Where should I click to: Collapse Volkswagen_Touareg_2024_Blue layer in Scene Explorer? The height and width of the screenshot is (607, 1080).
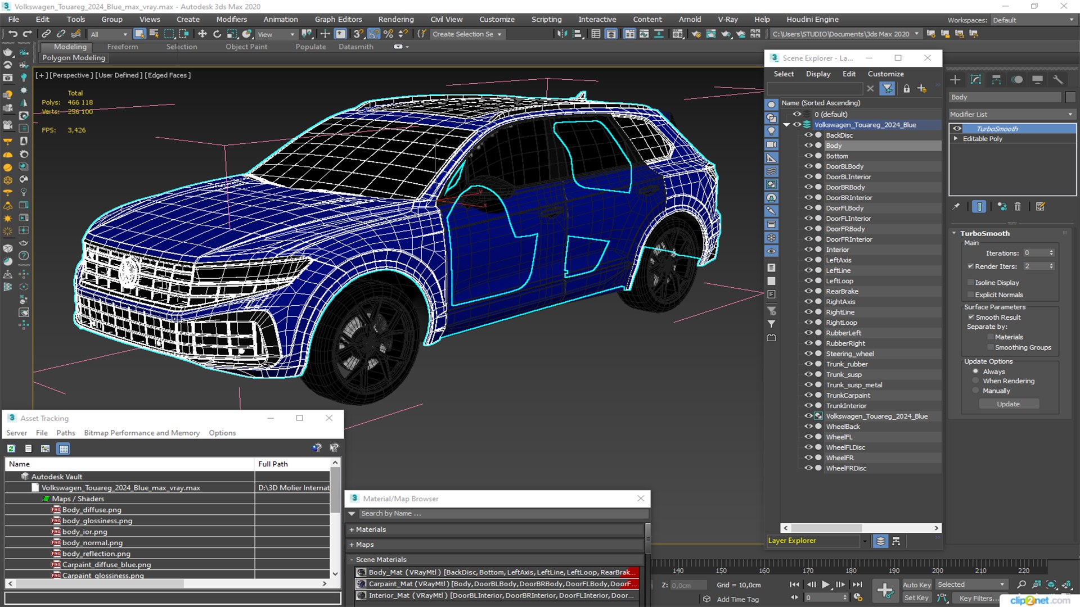(787, 125)
